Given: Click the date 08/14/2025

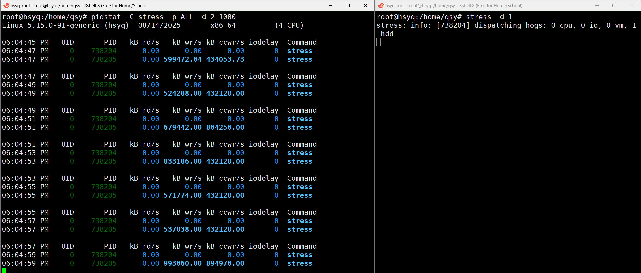Looking at the screenshot, I should click(159, 25).
